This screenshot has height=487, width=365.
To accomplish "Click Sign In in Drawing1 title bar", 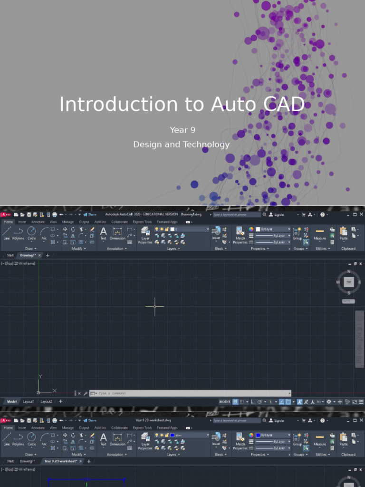I will click(277, 214).
